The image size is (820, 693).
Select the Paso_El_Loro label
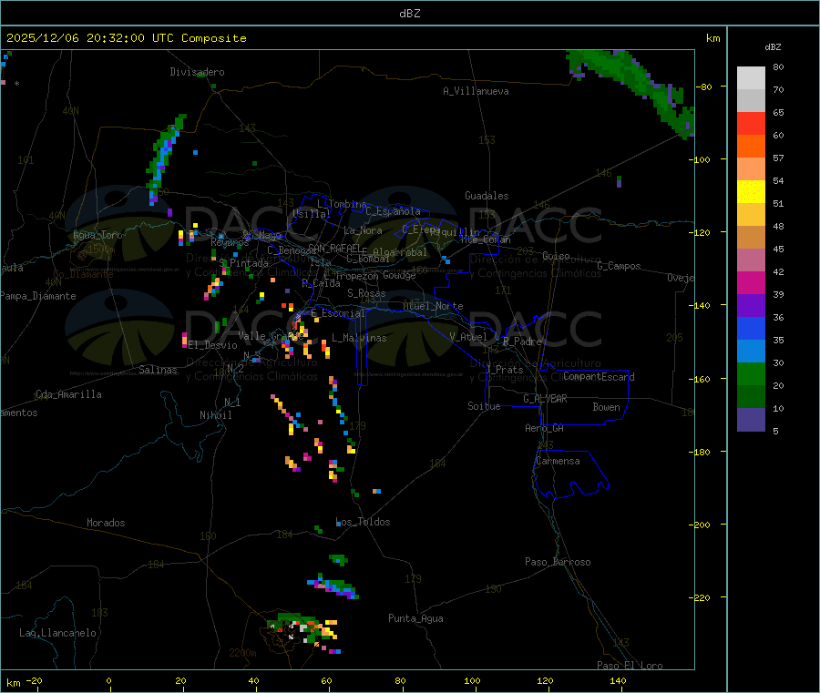click(630, 666)
